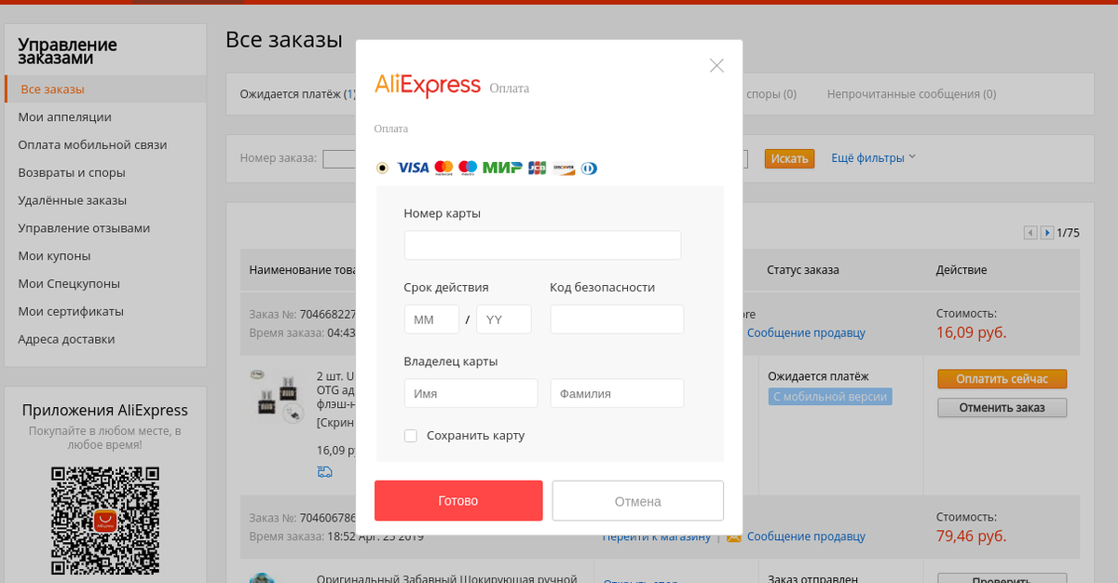Click the AliExpress logo in dialog
Viewport: 1118px width, 583px height.
click(428, 84)
